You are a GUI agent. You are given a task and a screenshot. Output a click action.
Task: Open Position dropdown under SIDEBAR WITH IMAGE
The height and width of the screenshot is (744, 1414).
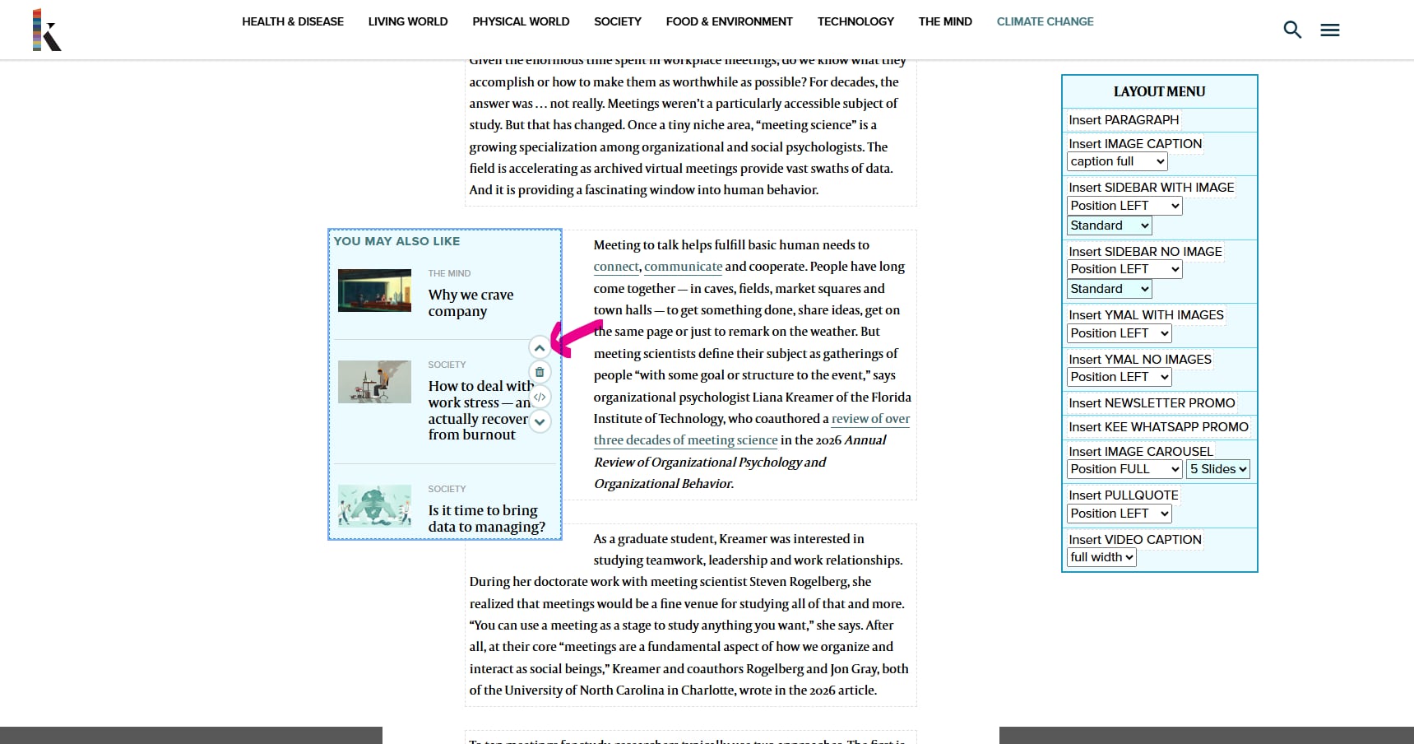(x=1124, y=206)
